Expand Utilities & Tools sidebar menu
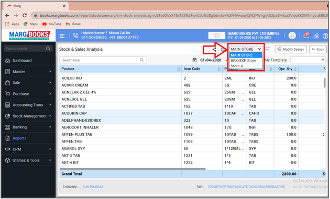 pos(28,160)
